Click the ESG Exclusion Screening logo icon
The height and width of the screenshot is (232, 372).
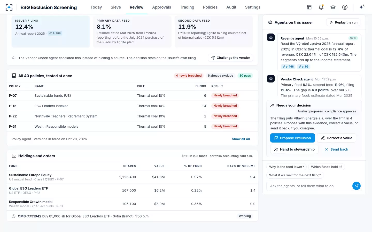tap(9, 7)
